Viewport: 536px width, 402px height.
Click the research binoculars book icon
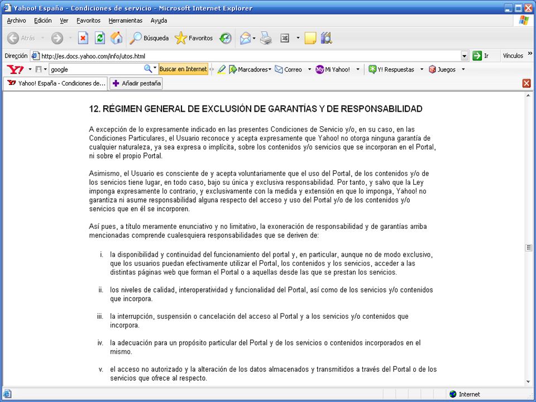pyautogui.click(x=327, y=38)
